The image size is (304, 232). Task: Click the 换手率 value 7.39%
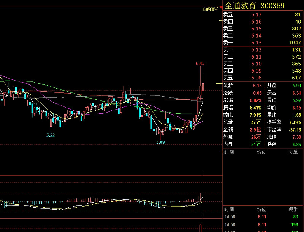295,122
